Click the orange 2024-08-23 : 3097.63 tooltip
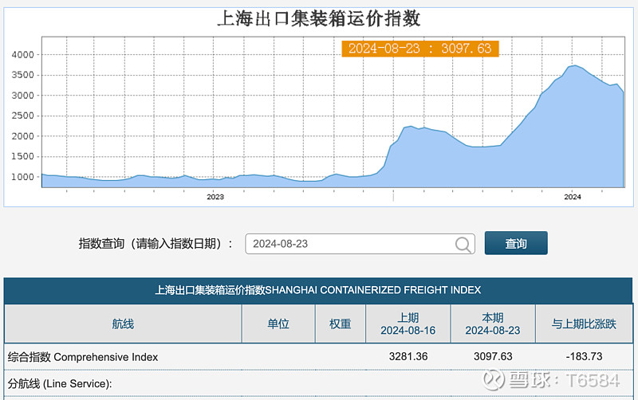This screenshot has width=638, height=400. pos(420,49)
